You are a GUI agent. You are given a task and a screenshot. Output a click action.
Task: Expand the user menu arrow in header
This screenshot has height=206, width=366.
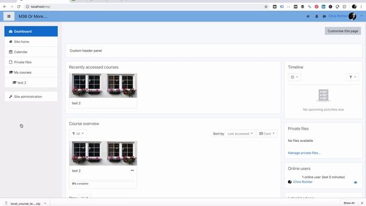[361, 16]
